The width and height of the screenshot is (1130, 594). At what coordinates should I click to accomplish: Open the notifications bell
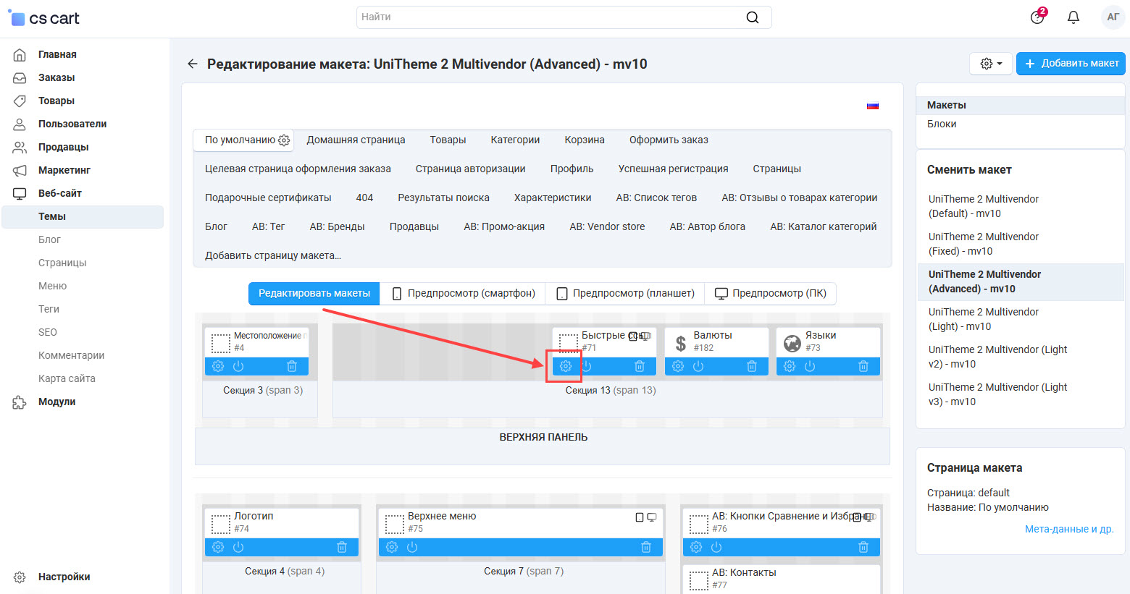(1073, 17)
